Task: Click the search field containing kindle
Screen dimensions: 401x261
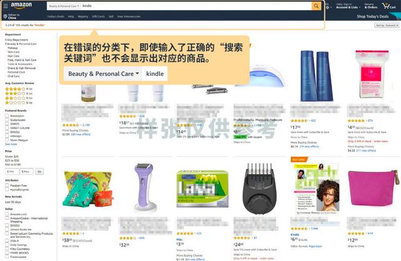Action: (196, 6)
